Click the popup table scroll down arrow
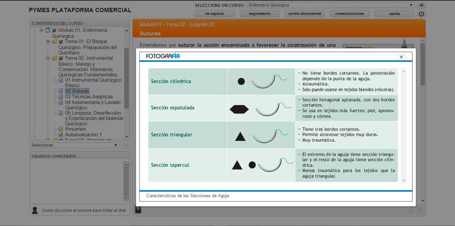Screen dimensions: 455x226 (x=403, y=180)
